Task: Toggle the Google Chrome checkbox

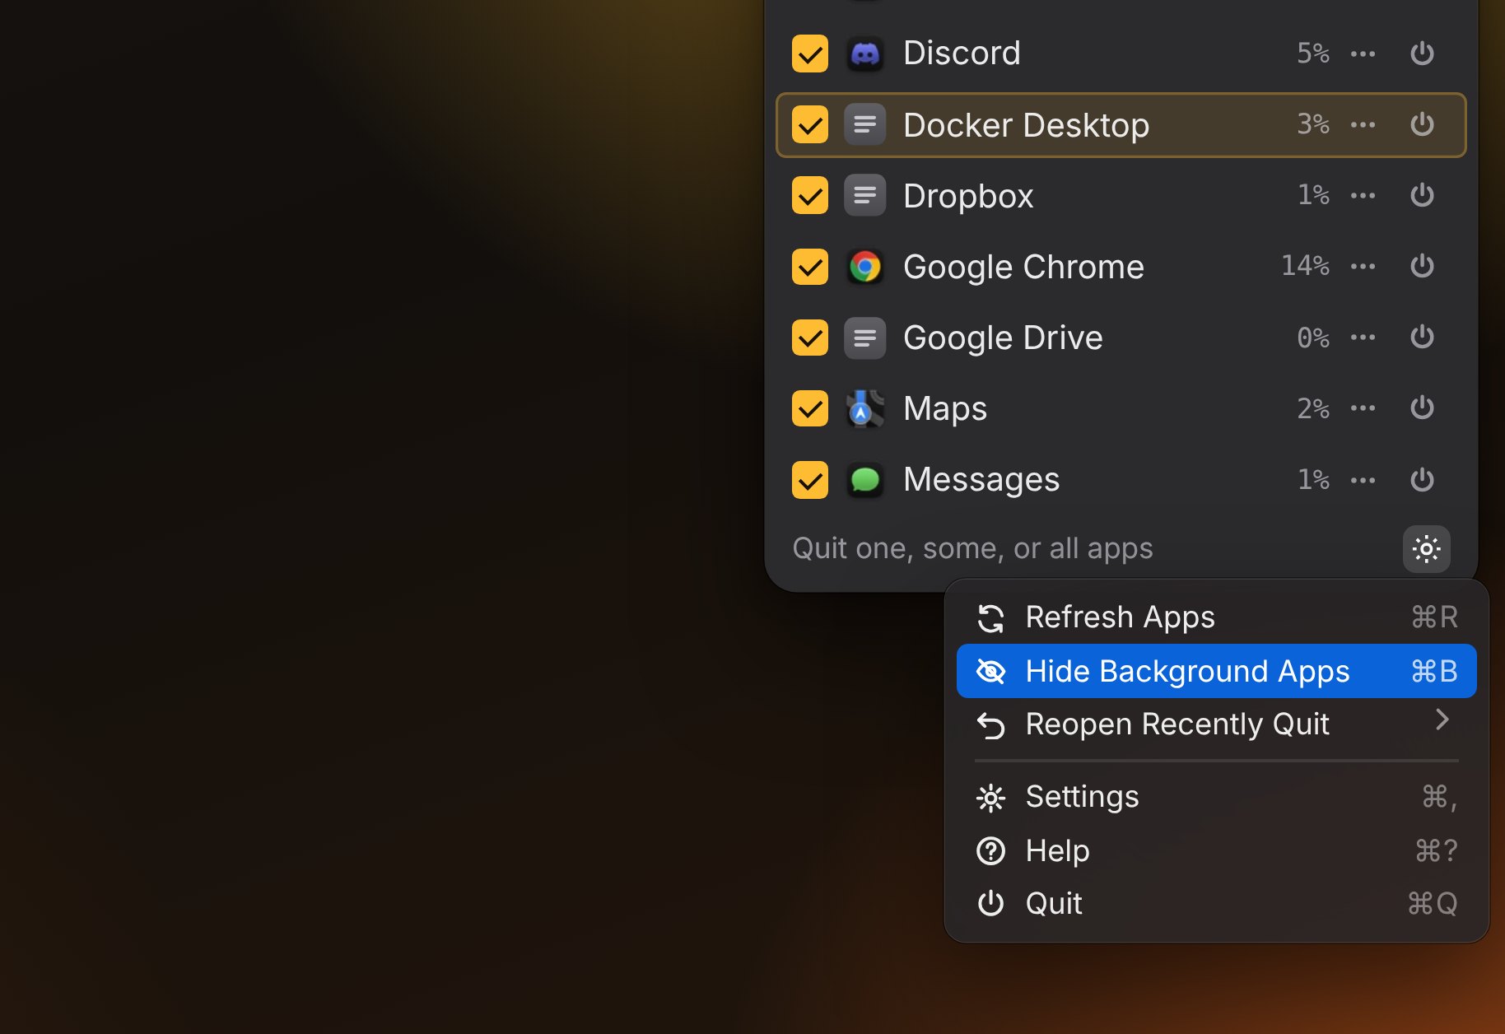Action: click(x=810, y=267)
